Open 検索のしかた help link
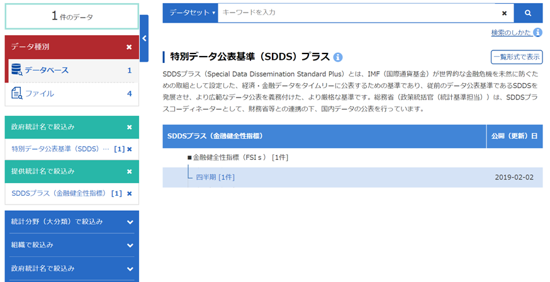Screen dimensions: 550x282 coord(511,33)
